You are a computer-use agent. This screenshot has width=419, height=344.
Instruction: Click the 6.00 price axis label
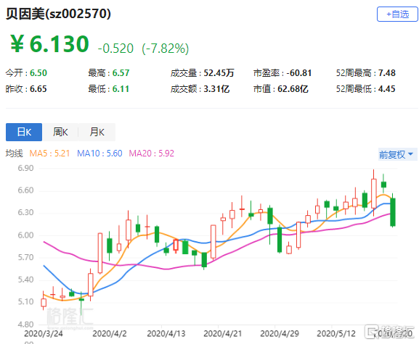(x=25, y=235)
